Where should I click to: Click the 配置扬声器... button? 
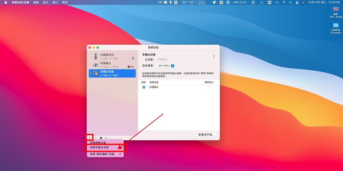pos(206,135)
